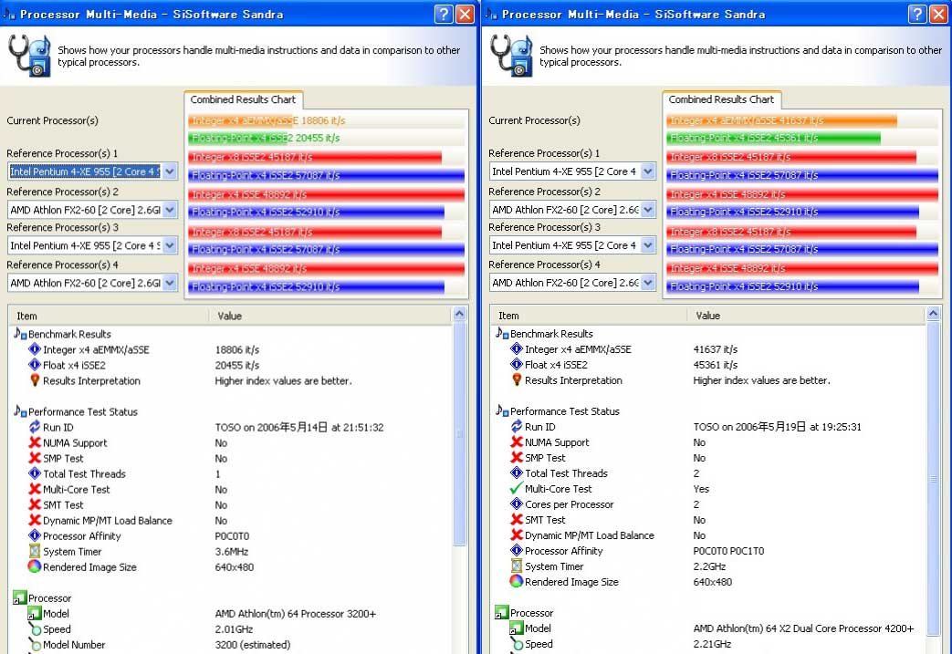Click the Model chip icon in the right window
The height and width of the screenshot is (654, 952).
pyautogui.click(x=516, y=628)
